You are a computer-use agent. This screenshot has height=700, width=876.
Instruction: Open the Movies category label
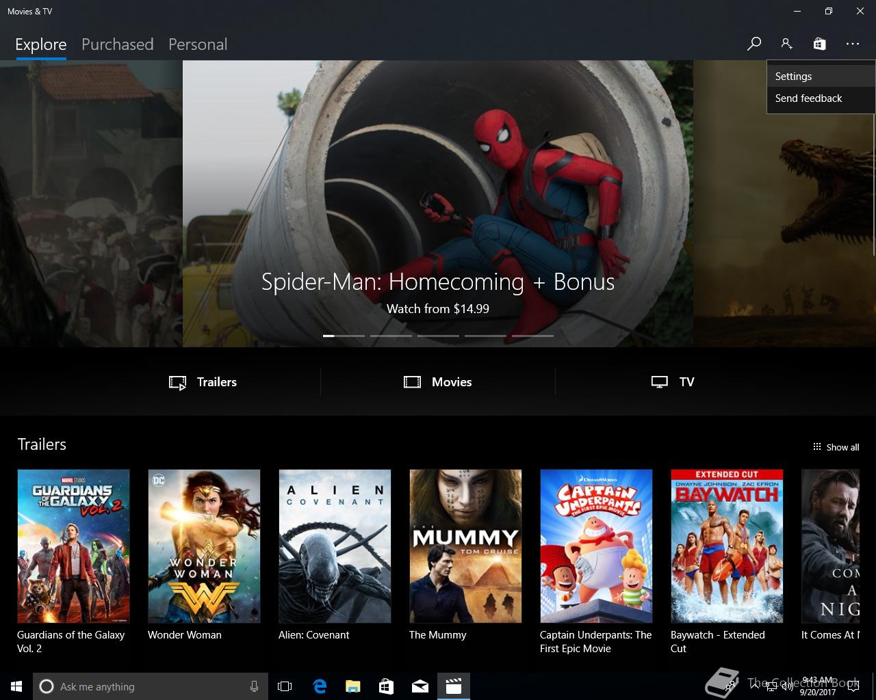coord(452,382)
